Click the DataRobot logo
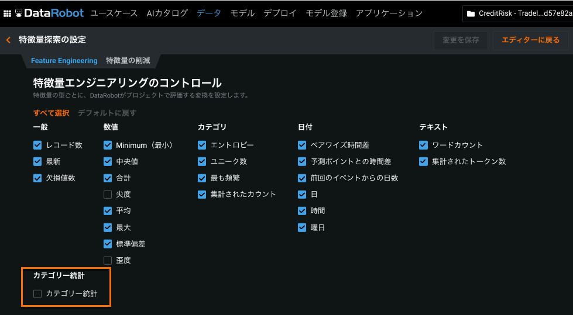This screenshot has width=573, height=315. coord(50,13)
